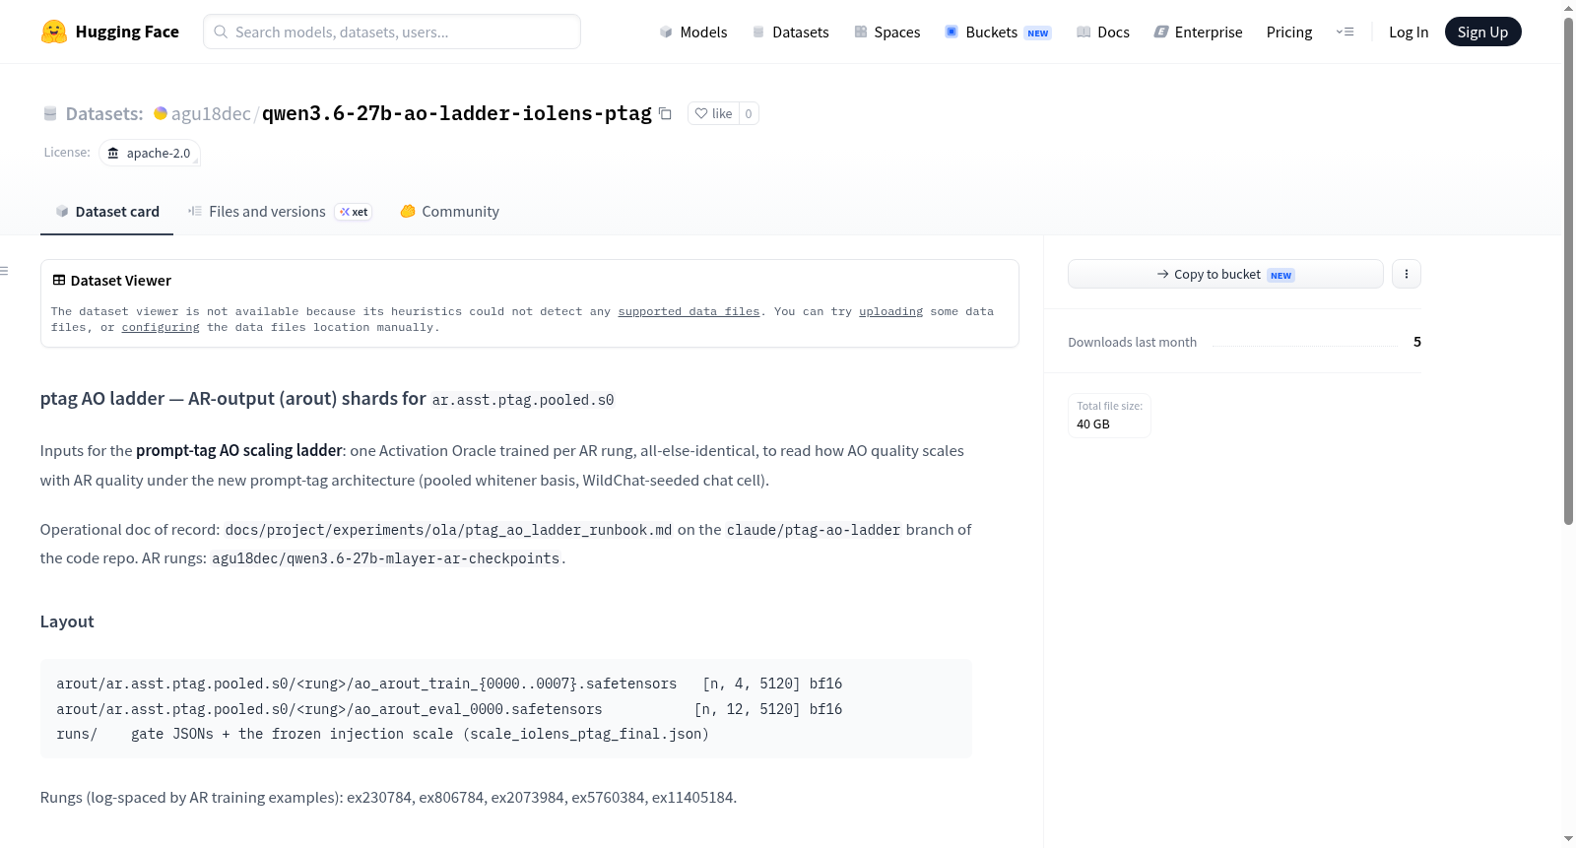Open the Models page
This screenshot has width=1576, height=848.
tap(693, 32)
